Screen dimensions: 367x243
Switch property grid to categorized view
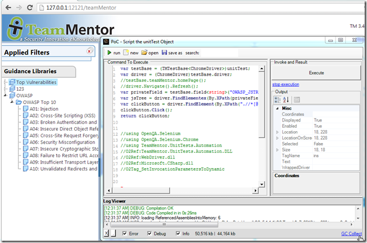(278, 100)
